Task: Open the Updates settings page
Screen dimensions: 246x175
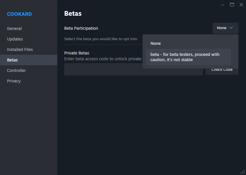Action: (15, 39)
